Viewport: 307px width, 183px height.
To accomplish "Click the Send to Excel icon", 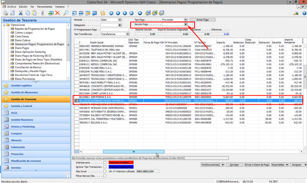I will point(155,13).
